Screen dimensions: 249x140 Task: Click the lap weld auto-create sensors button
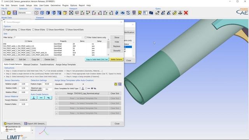pyautogui.click(x=48, y=98)
